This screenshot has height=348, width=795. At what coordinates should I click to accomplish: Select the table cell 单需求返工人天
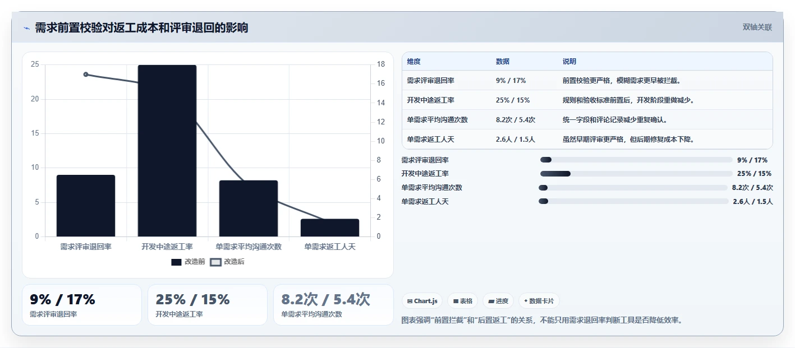(431, 140)
